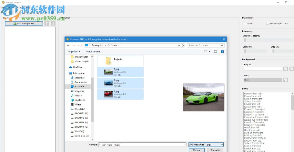This screenshot has width=294, height=152.
Task: Click the move photo down arrow button
Action: (x=53, y=23)
